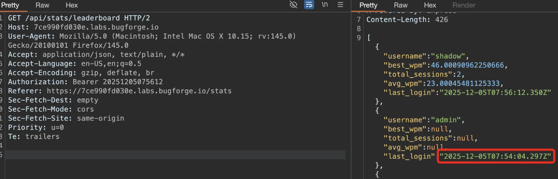558x179 pixels.
Task: Click the Referer header URL
Action: click(x=139, y=91)
